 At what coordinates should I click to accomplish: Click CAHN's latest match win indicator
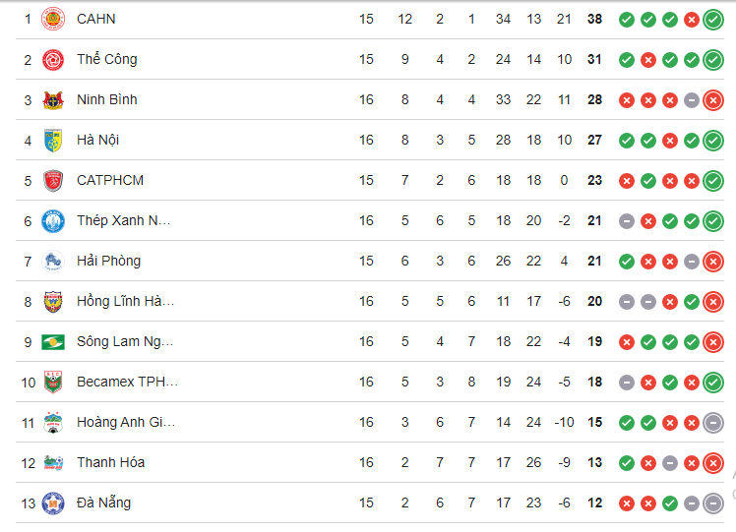(x=713, y=19)
